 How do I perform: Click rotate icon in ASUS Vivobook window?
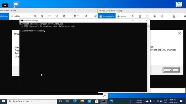[x=154, y=16]
